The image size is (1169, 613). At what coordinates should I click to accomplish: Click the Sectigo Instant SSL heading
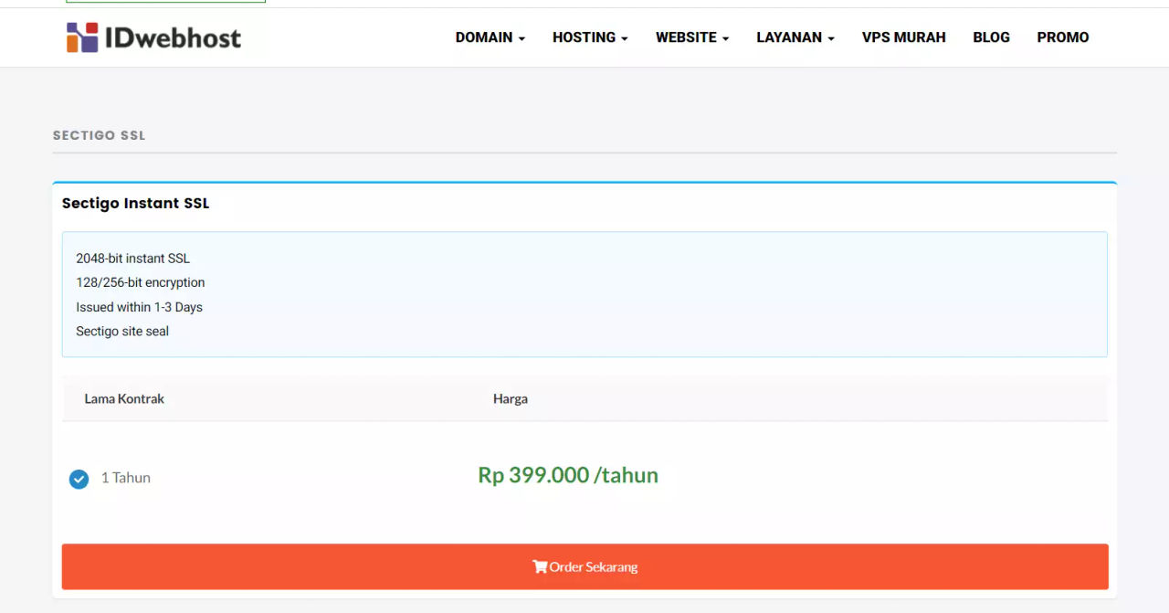pos(135,203)
